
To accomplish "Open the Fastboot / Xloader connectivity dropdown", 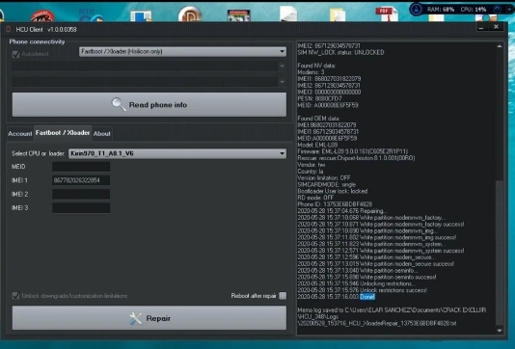I will pos(182,51).
